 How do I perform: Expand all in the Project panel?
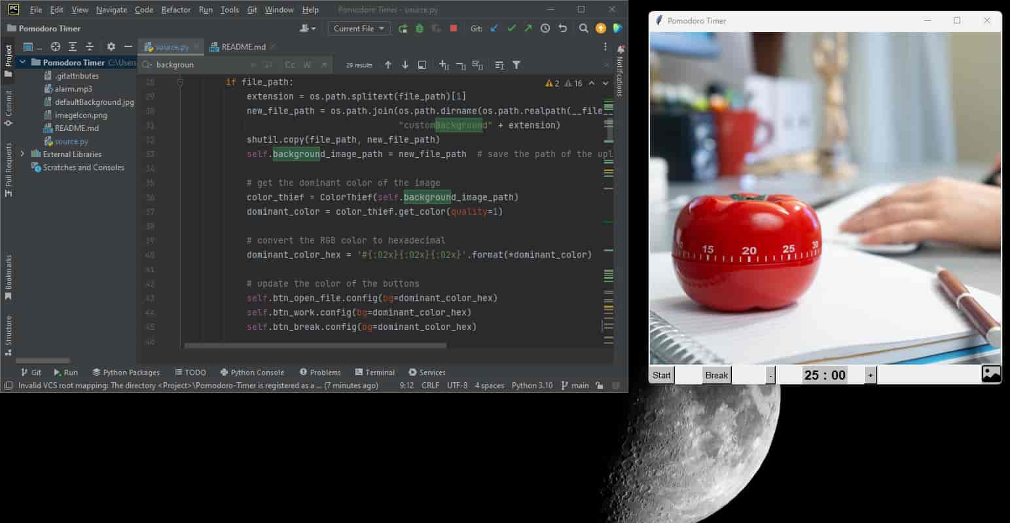pos(73,46)
